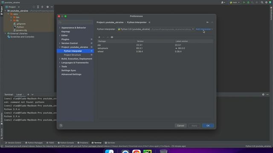273x153 pixels.
Task: Open terminal tab options chevron
Action: tap(32, 94)
